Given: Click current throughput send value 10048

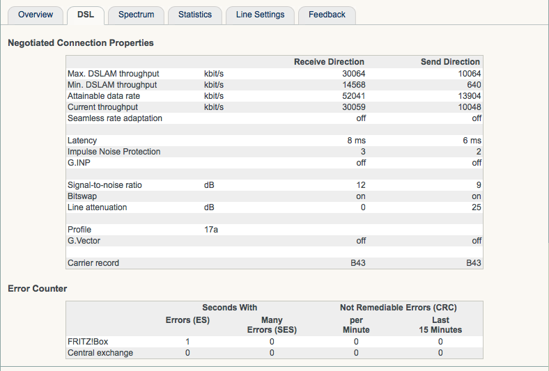Looking at the screenshot, I should coord(469,107).
